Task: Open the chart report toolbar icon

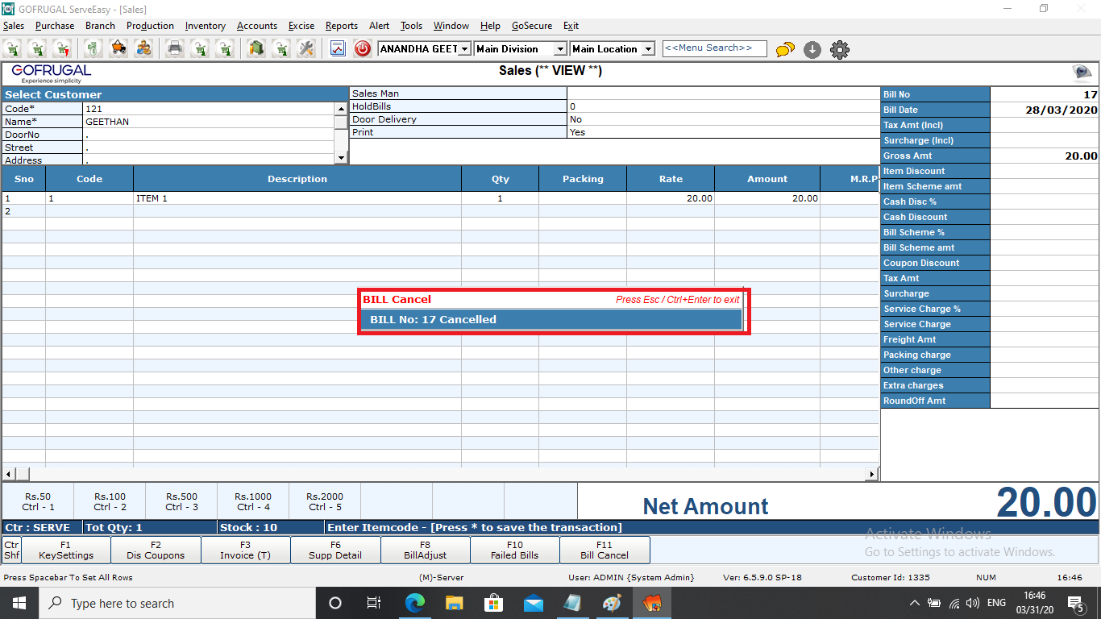Action: 338,48
